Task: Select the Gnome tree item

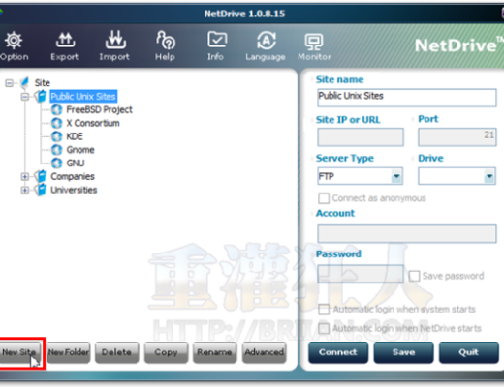Action: (80, 150)
